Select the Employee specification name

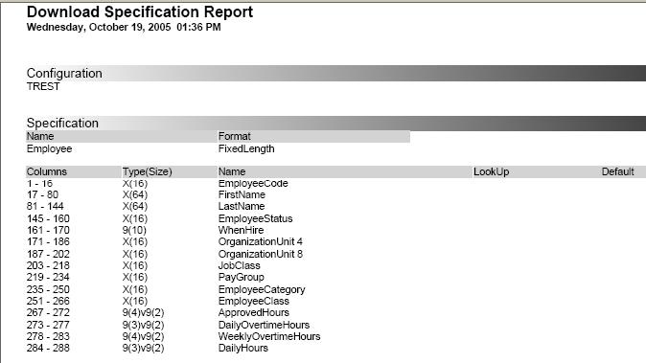click(50, 148)
